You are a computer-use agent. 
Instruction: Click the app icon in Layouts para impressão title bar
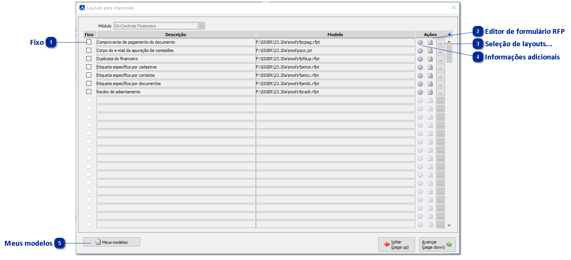82,8
